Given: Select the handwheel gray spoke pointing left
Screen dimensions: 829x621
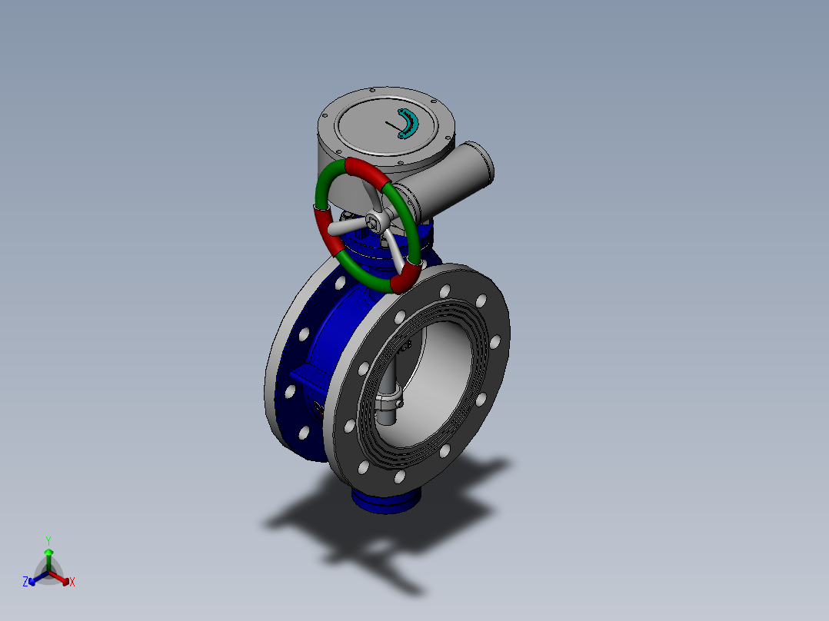Looking at the screenshot, I should [346, 227].
